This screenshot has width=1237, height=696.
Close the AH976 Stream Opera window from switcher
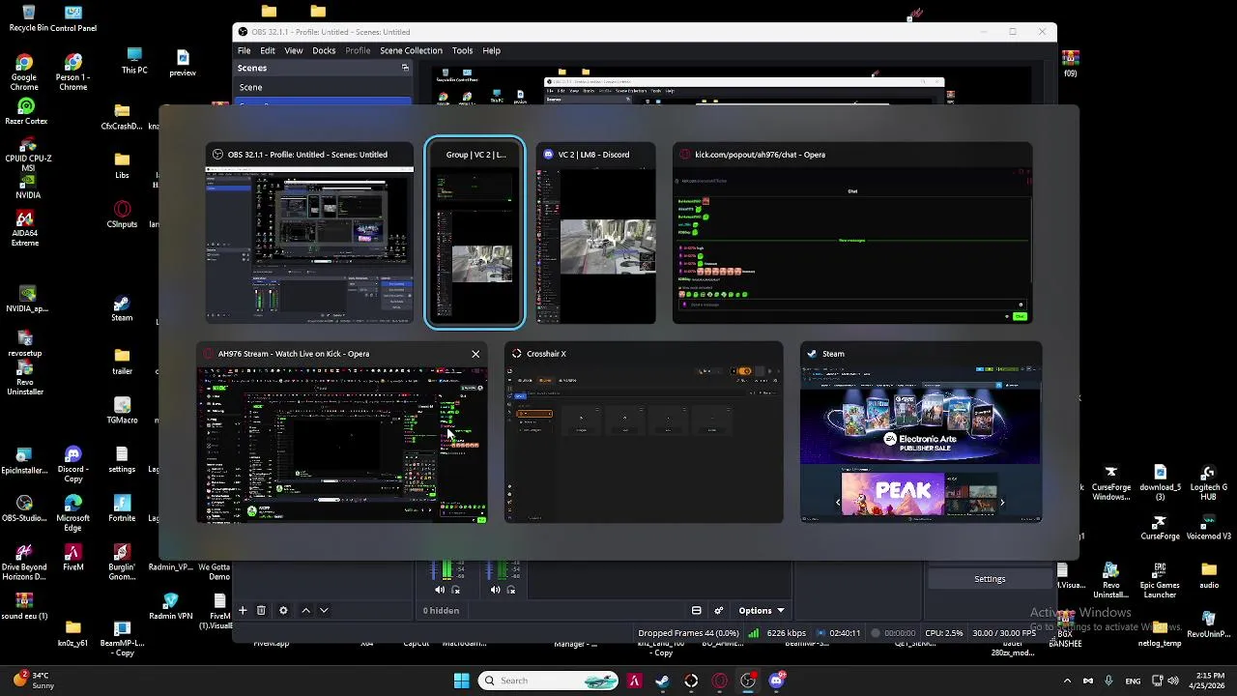tap(475, 354)
